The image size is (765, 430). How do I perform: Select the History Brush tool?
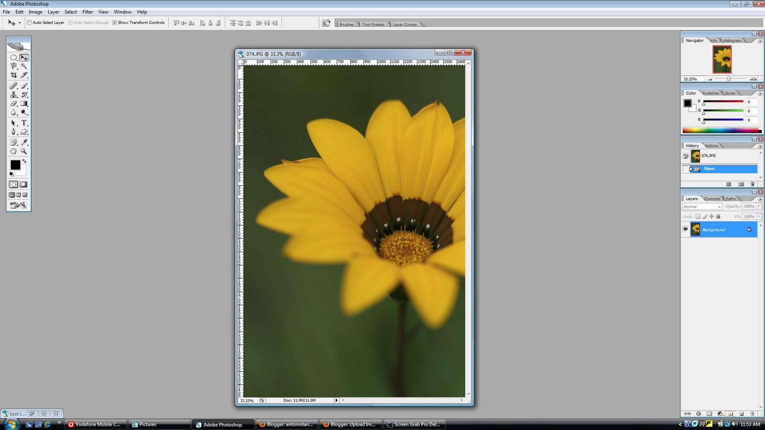pyautogui.click(x=24, y=95)
